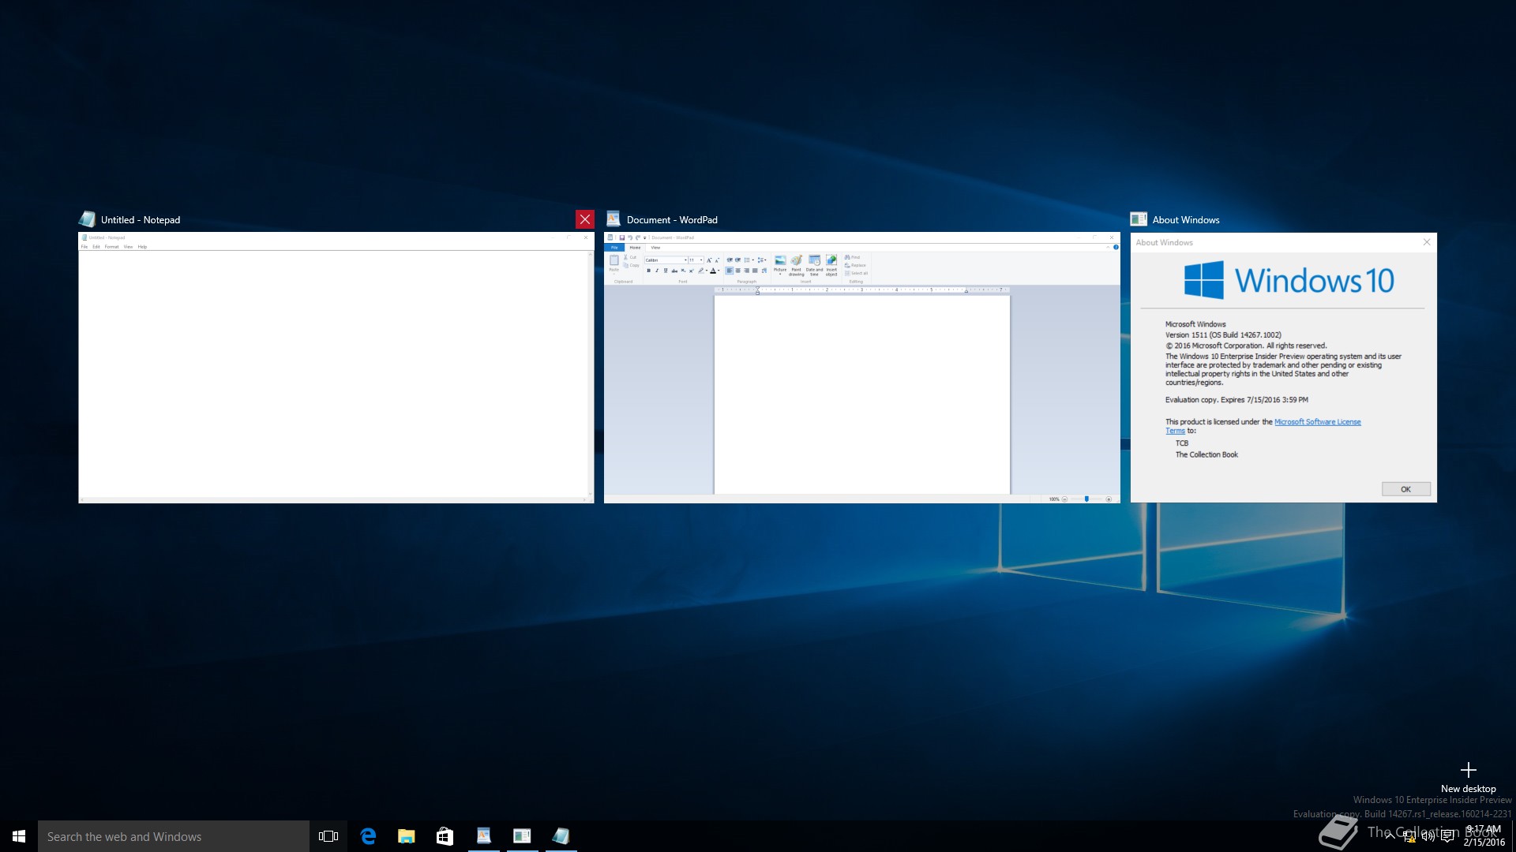The height and width of the screenshot is (852, 1516).
Task: Switch to the Document - WordPad thumbnail
Action: click(861, 368)
